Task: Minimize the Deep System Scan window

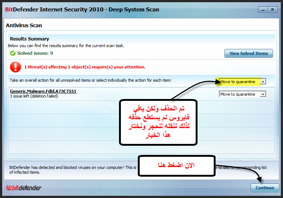Action: pyautogui.click(x=263, y=9)
